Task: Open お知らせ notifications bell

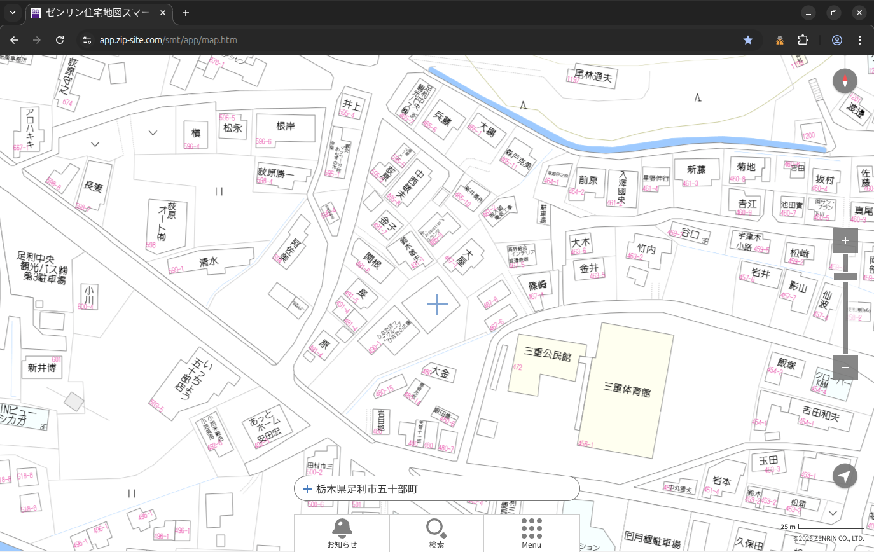Action: click(x=342, y=533)
